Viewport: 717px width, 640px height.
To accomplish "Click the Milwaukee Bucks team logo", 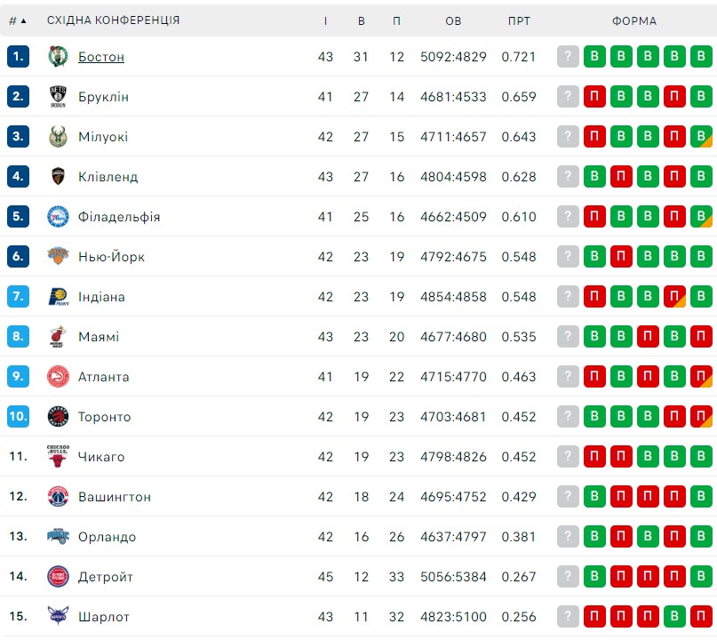I will click(x=58, y=136).
